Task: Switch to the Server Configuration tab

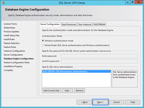Action: (x=50, y=24)
